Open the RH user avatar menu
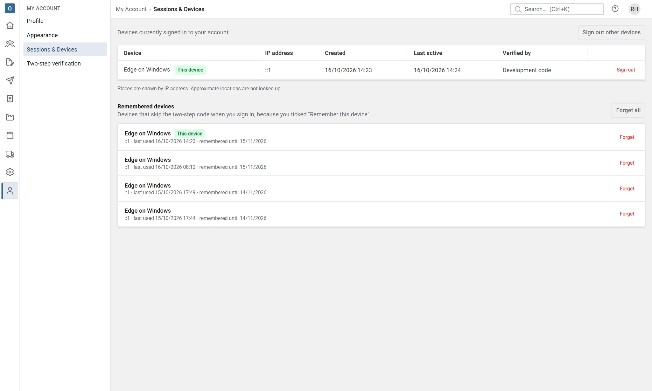 coord(634,9)
